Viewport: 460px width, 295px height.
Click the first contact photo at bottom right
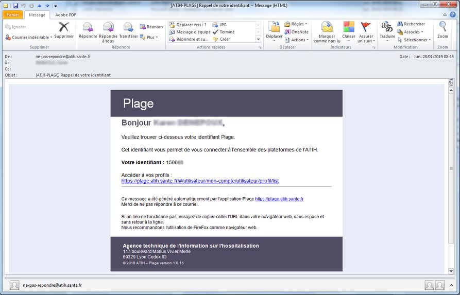429,285
